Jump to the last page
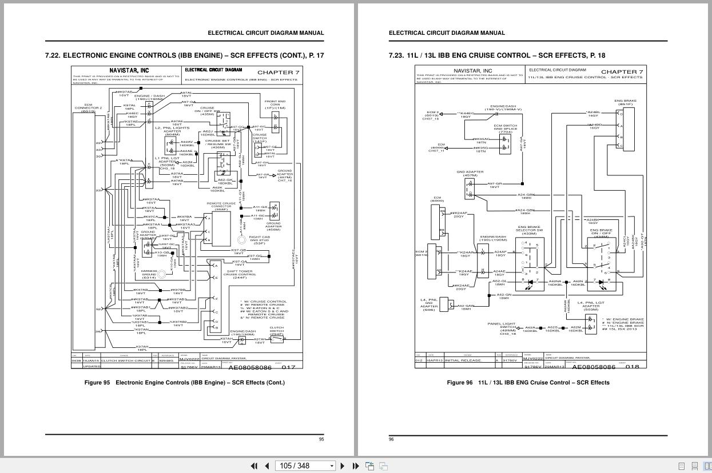This screenshot has height=473, width=712. point(355,466)
